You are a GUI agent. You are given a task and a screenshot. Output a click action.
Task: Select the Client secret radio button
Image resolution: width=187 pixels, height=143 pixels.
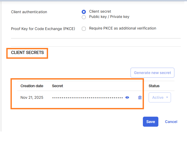tap(84, 12)
